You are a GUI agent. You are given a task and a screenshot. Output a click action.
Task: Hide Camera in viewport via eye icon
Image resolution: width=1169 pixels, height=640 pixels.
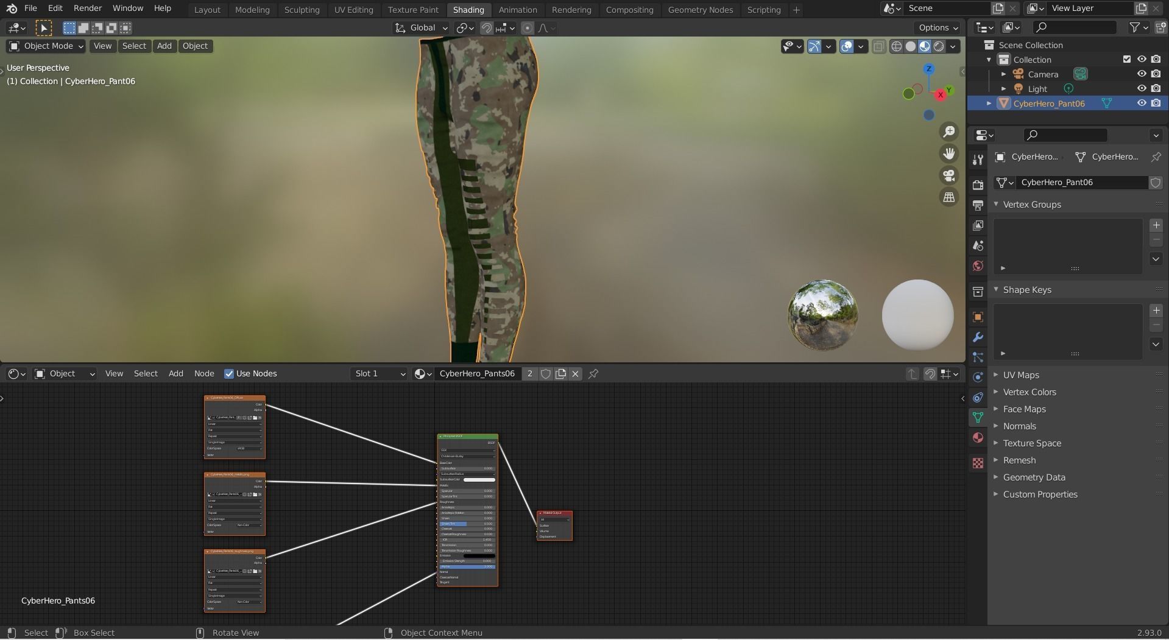pos(1142,74)
